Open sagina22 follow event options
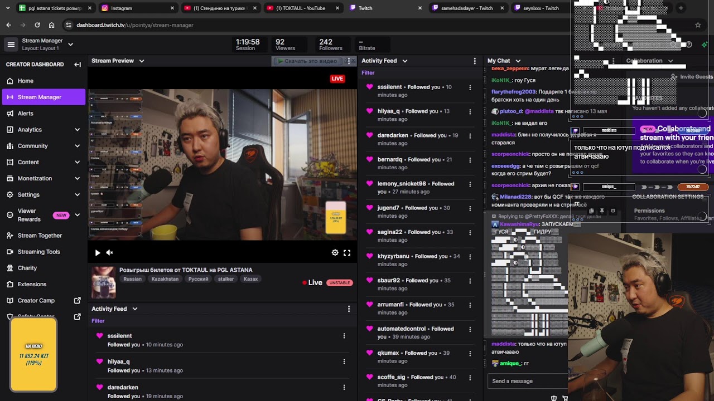714x401 pixels. tap(470, 232)
